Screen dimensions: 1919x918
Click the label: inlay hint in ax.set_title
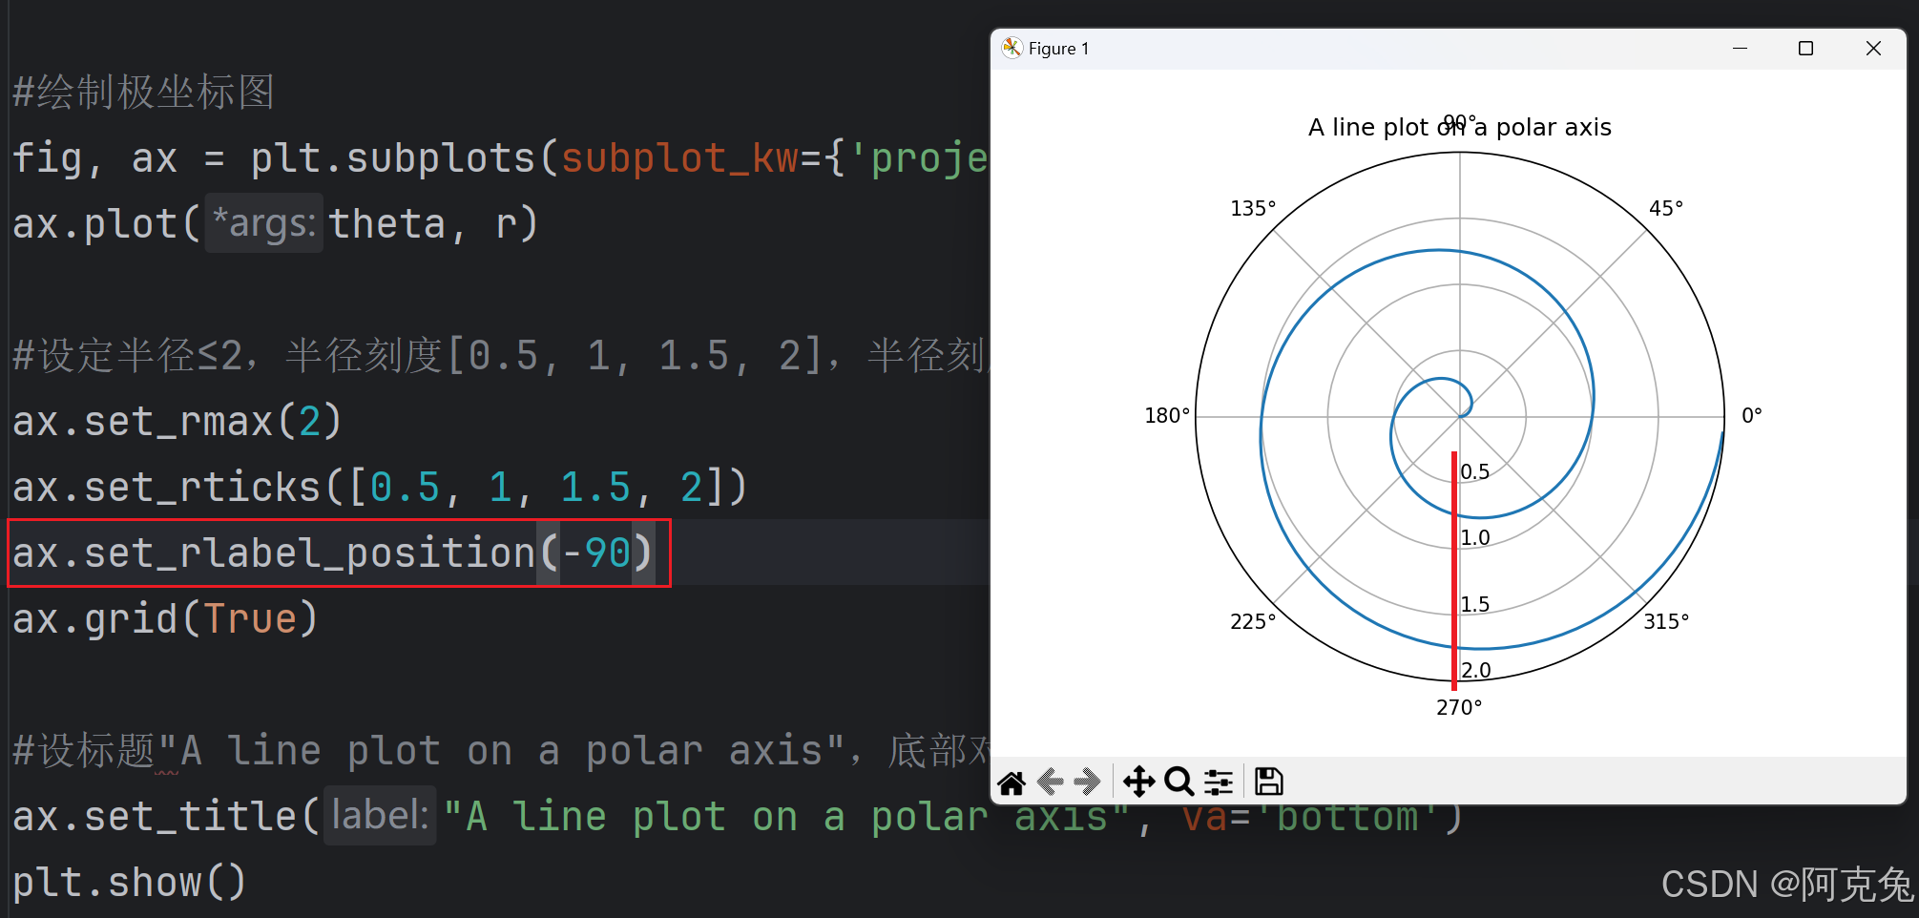coord(378,816)
